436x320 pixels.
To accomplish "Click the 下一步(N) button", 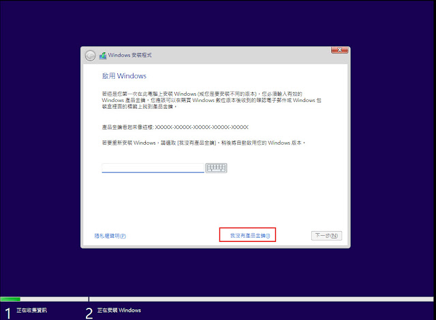I will click(x=326, y=236).
